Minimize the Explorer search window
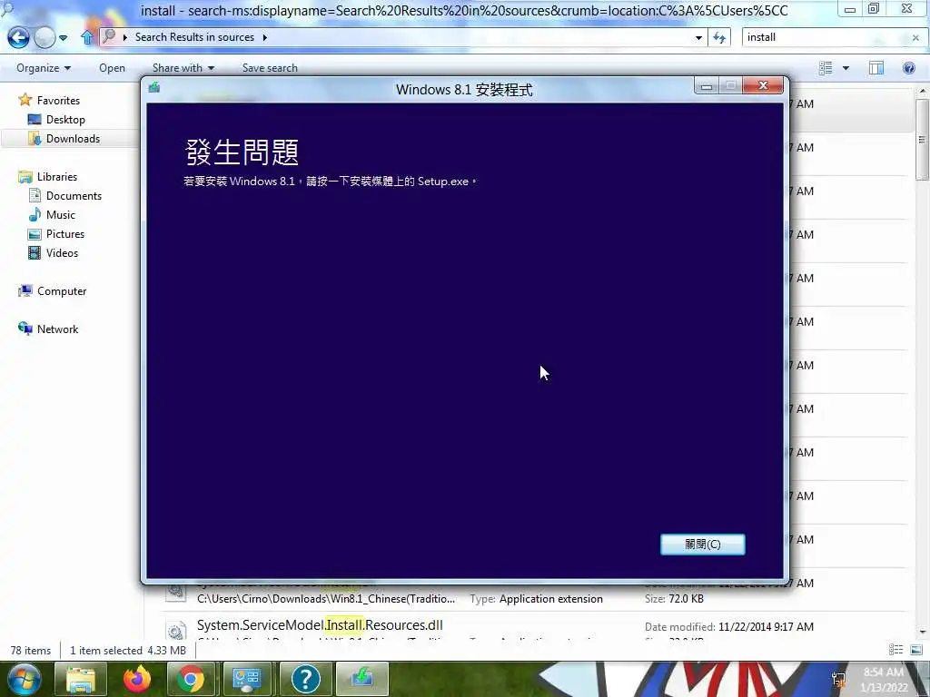 tap(850, 9)
